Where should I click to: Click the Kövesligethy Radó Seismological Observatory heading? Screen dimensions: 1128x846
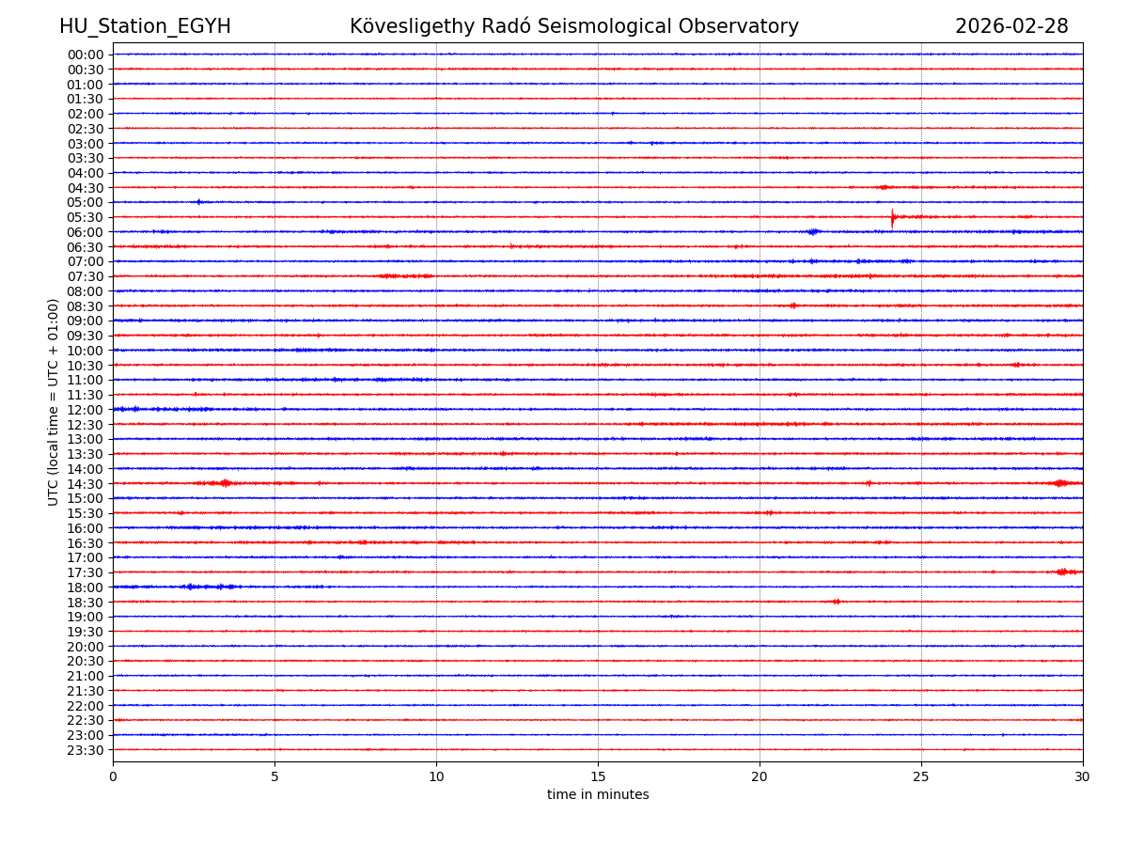(x=573, y=26)
